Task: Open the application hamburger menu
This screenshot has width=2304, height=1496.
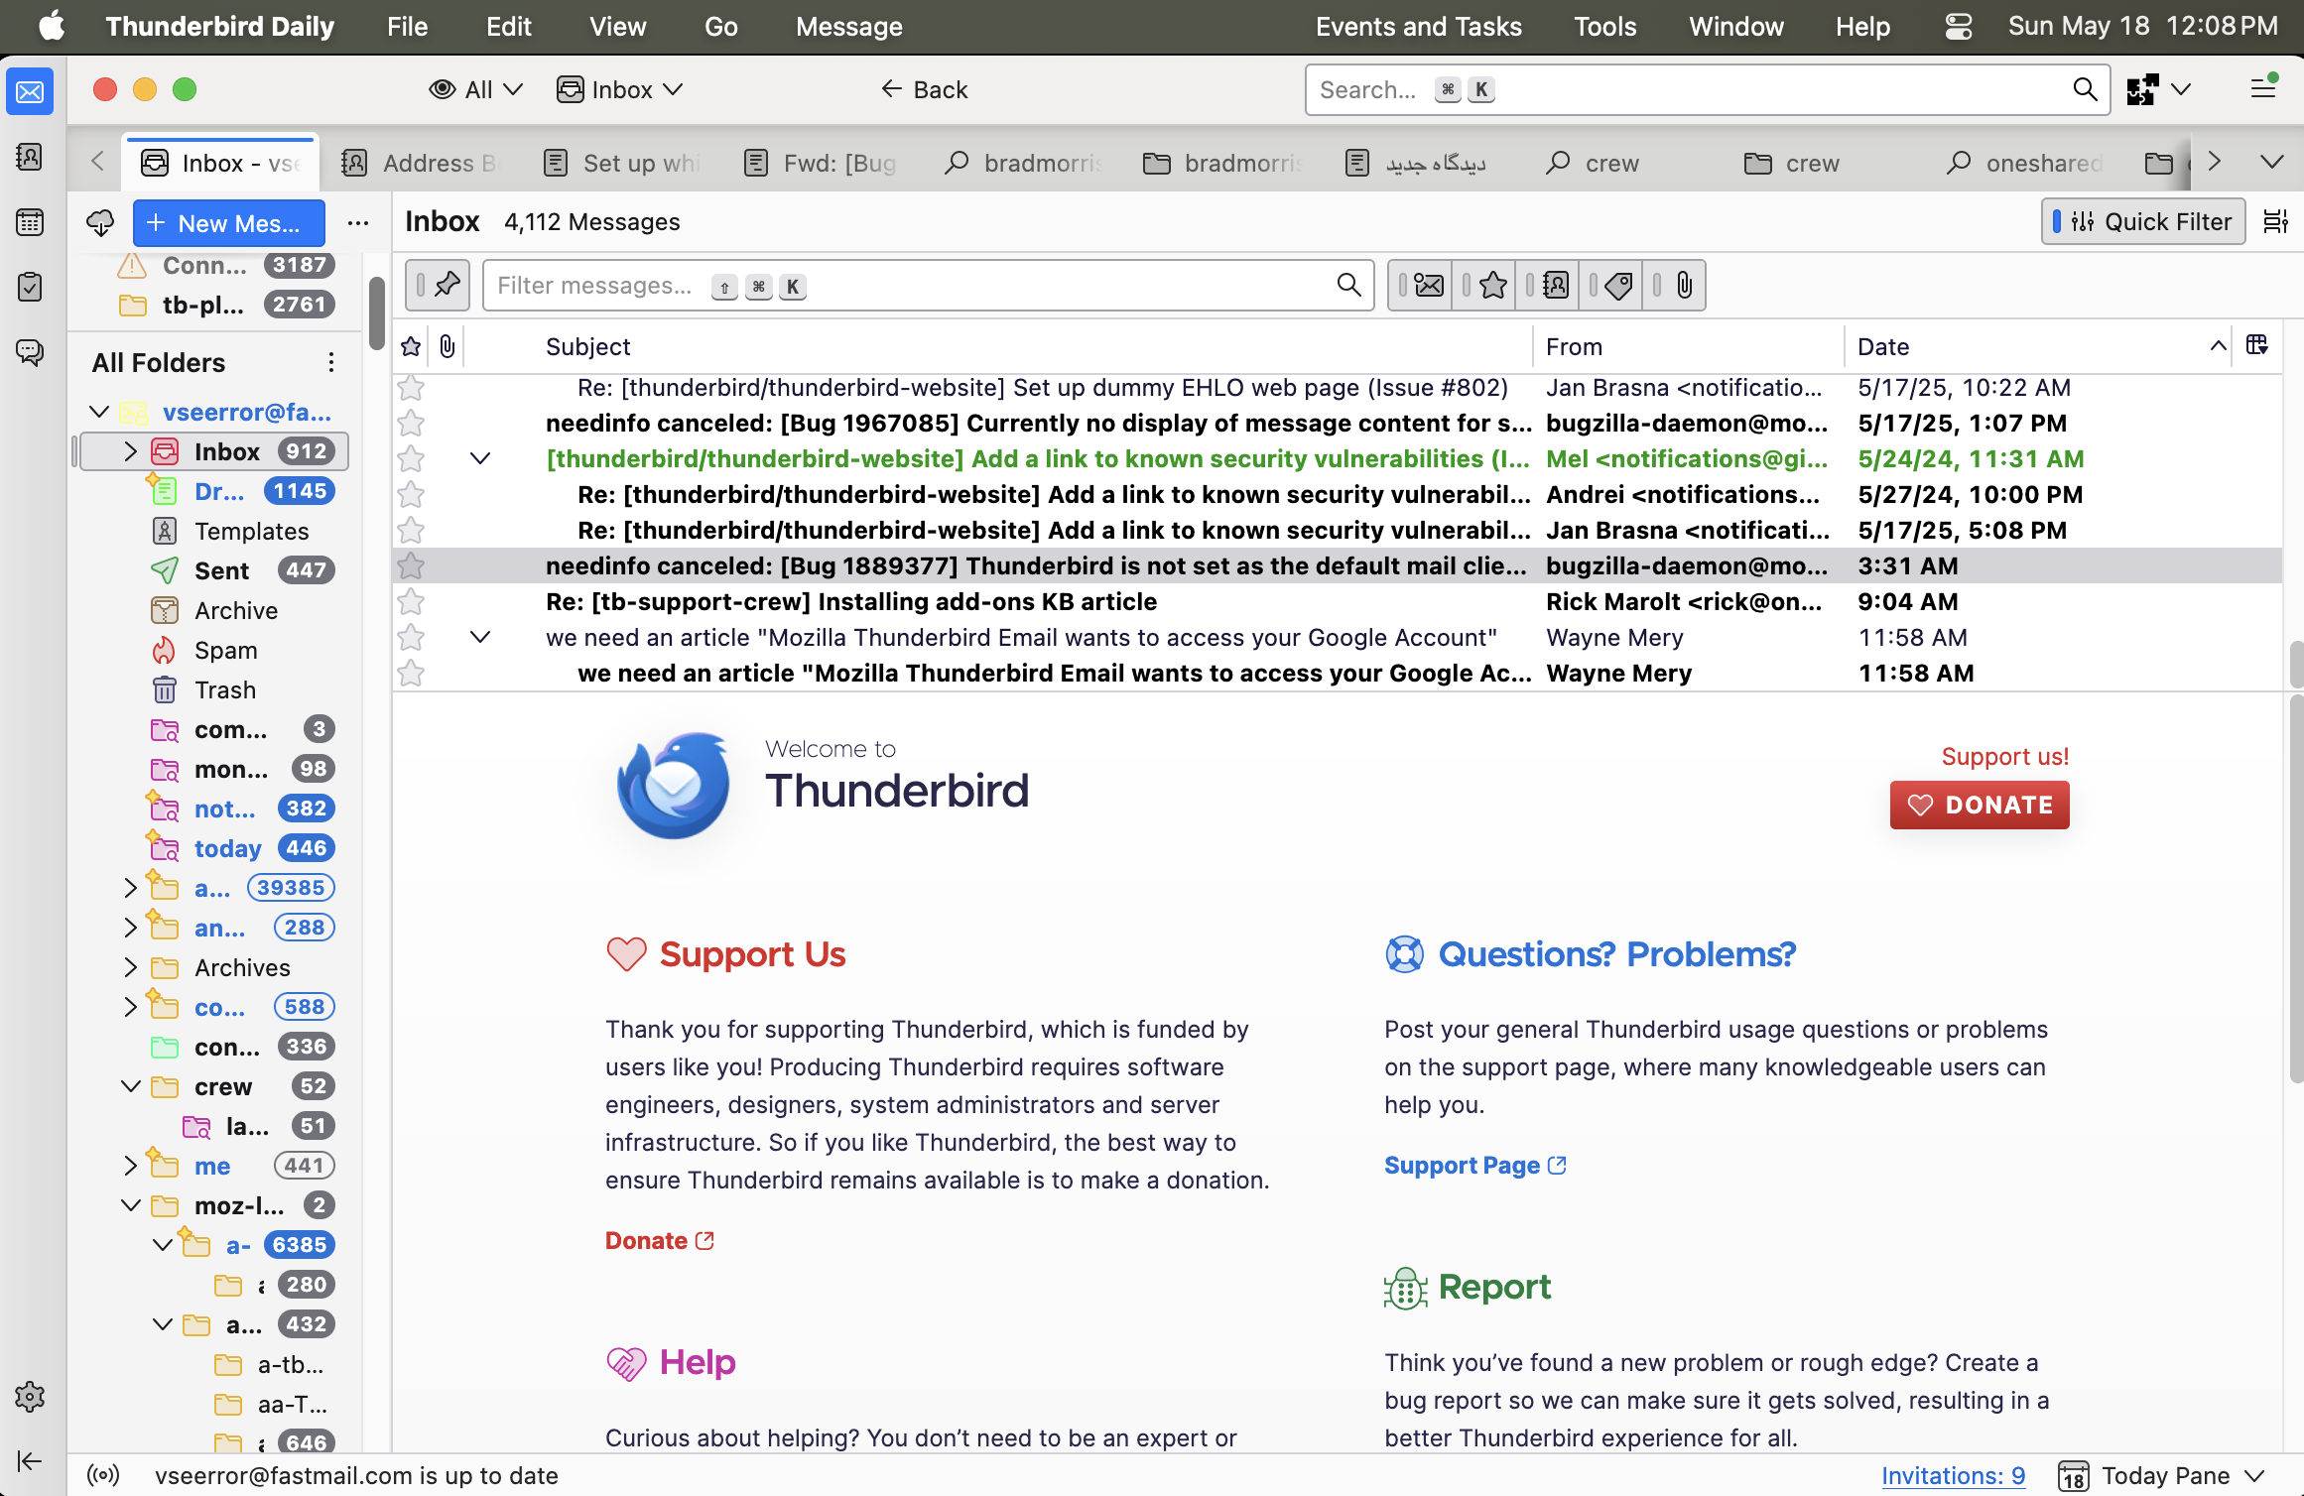Action: pos(2263,89)
